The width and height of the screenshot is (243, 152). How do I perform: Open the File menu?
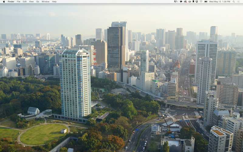coord(19,2)
